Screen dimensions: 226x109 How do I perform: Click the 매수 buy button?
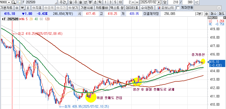pyautogui.click(x=213, y=14)
